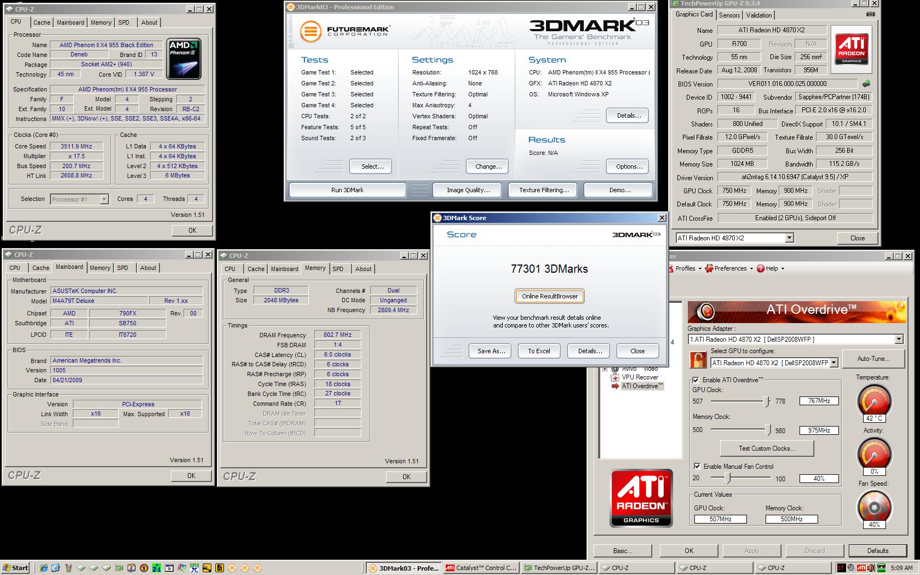Click the BIOS save chip icon in GPU-Z
The height and width of the screenshot is (575, 920).
(866, 84)
